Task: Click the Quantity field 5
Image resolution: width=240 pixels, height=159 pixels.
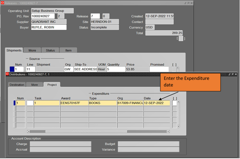Action: (116, 69)
